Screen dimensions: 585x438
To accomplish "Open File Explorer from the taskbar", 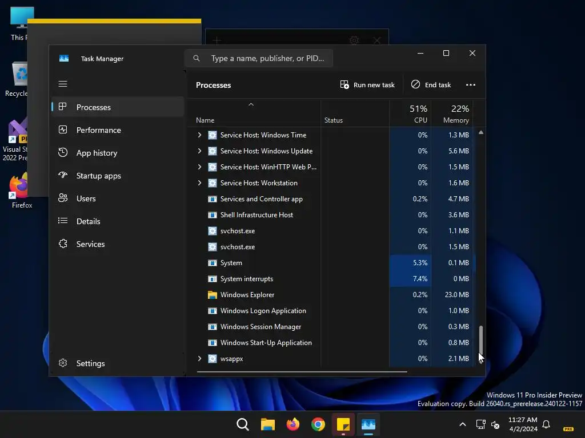I will click(x=268, y=424).
